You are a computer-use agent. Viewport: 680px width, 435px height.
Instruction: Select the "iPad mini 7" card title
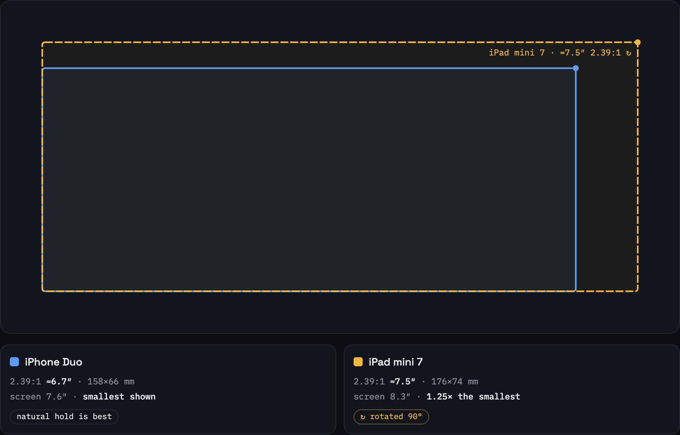coord(396,362)
